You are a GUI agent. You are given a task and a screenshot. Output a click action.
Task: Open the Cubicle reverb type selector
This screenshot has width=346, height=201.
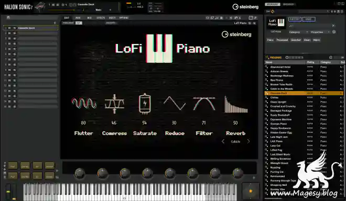point(235,142)
